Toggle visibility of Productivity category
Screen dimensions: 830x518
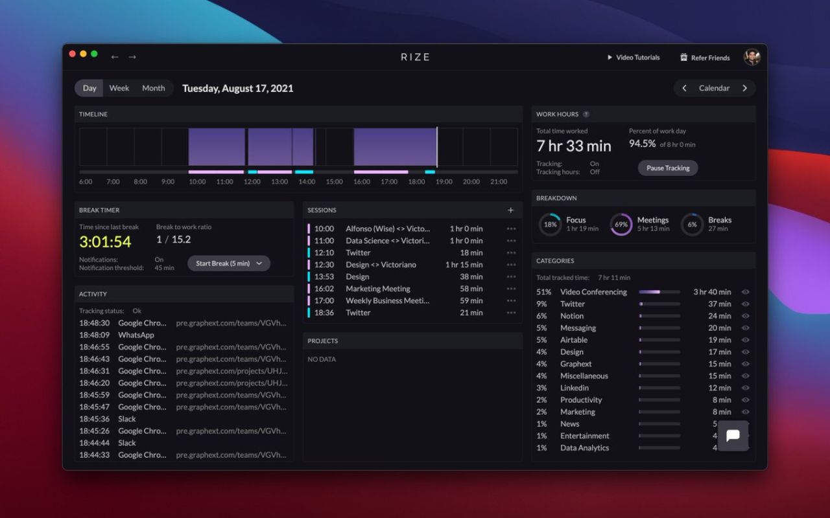pyautogui.click(x=746, y=400)
